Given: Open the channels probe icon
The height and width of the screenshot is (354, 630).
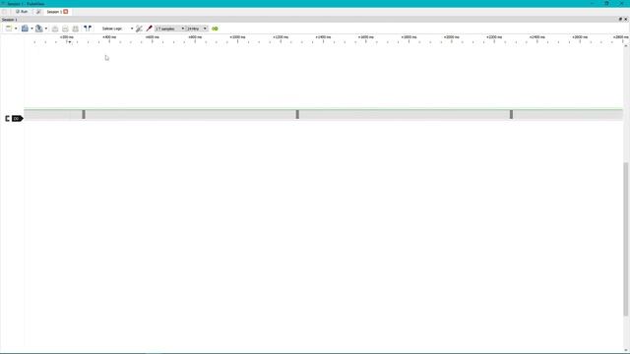Looking at the screenshot, I should click(x=149, y=29).
